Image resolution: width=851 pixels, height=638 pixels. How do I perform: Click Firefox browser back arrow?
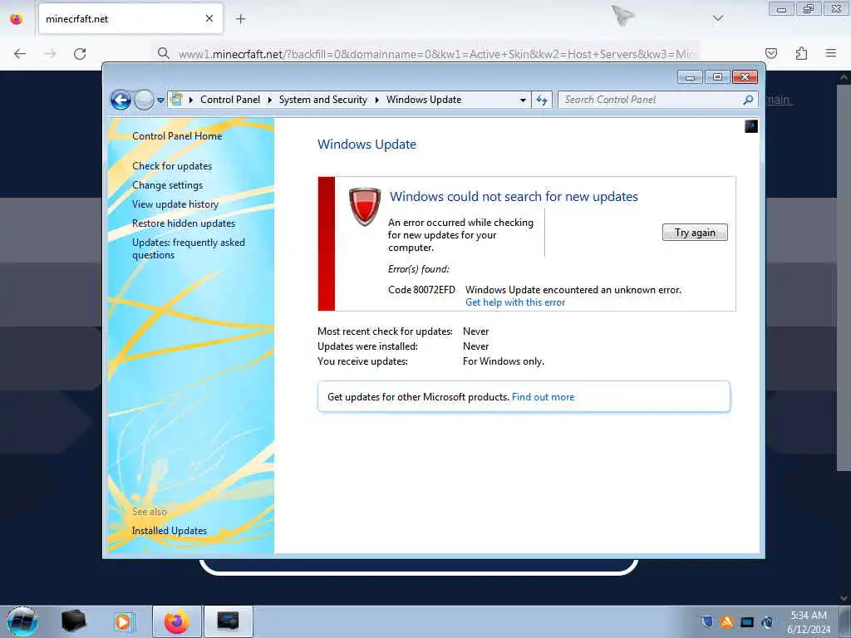(20, 54)
